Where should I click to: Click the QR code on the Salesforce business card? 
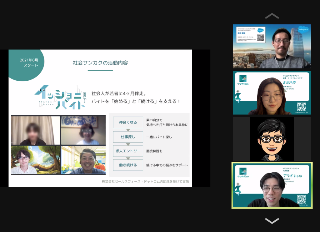[261, 38]
